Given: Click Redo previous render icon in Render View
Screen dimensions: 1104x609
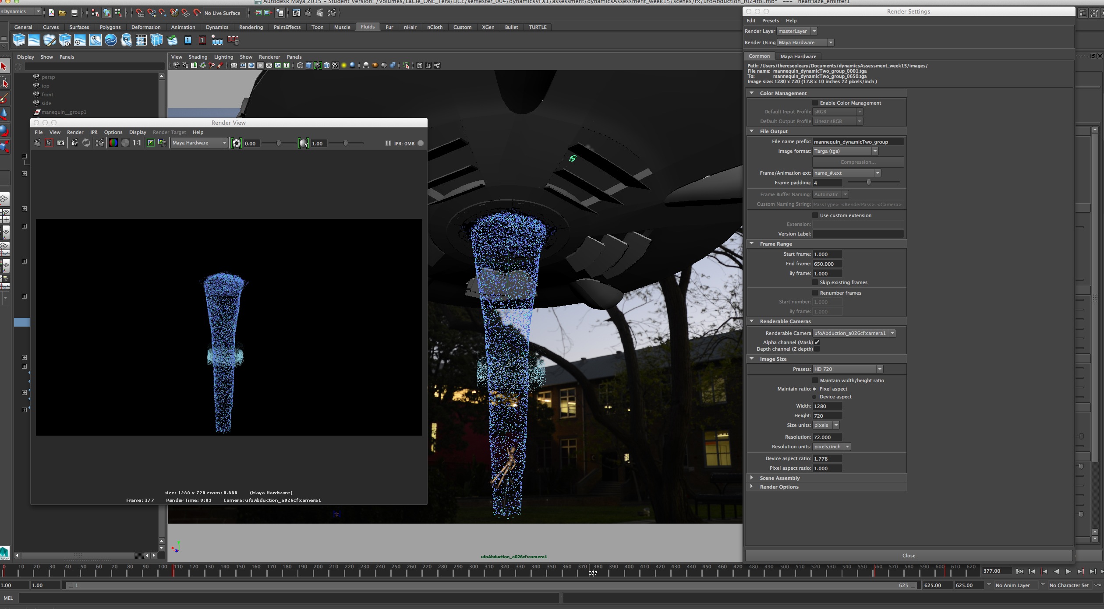Looking at the screenshot, I should (37, 143).
